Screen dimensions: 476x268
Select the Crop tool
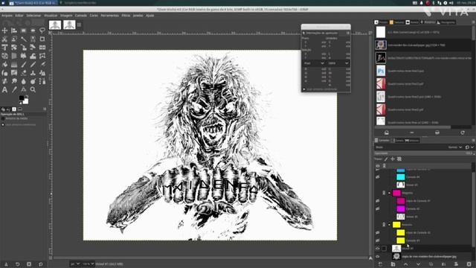[42, 39]
